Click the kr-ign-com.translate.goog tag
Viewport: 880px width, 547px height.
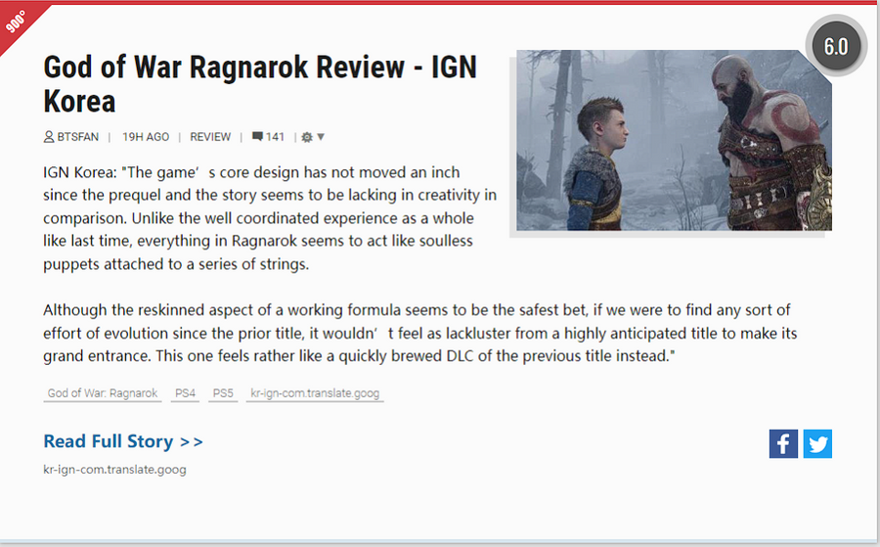point(315,393)
